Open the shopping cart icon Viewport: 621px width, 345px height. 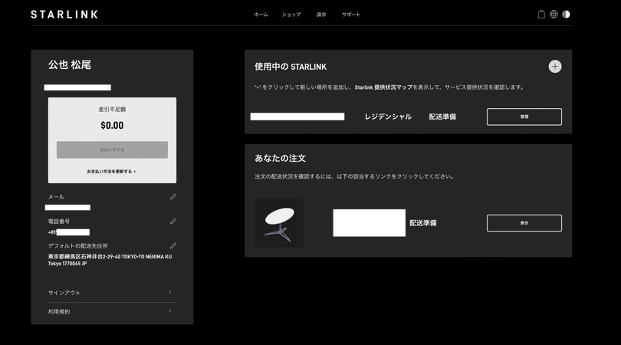point(541,15)
